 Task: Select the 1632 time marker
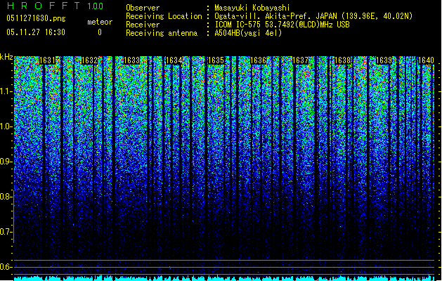click(89, 60)
